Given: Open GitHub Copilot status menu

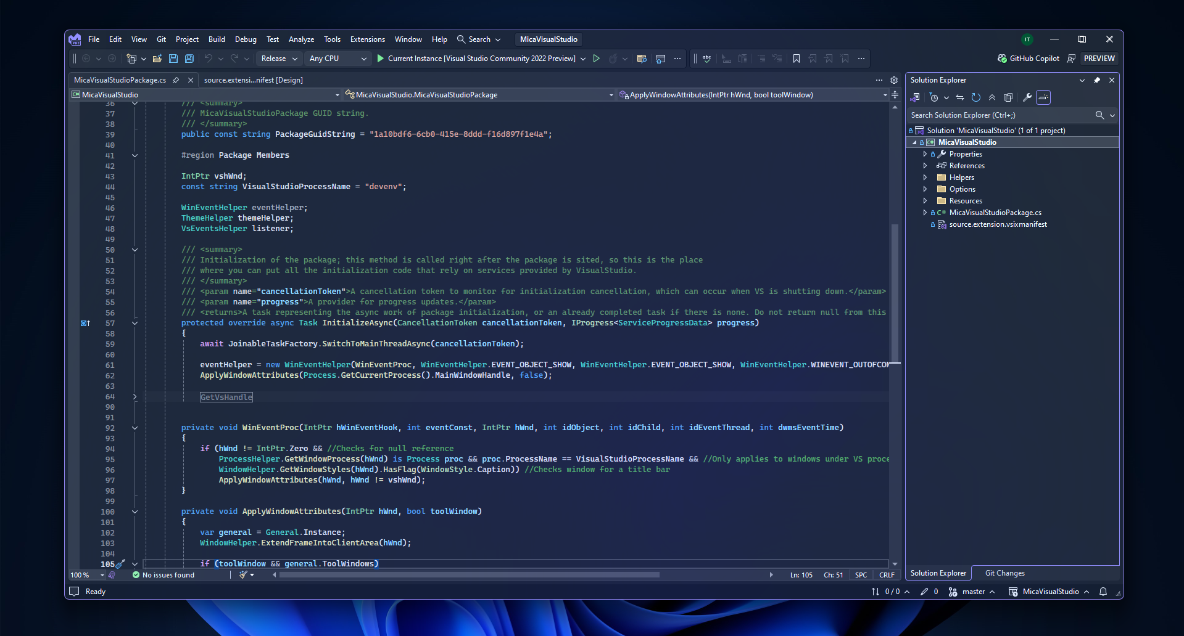Looking at the screenshot, I should click(1028, 58).
